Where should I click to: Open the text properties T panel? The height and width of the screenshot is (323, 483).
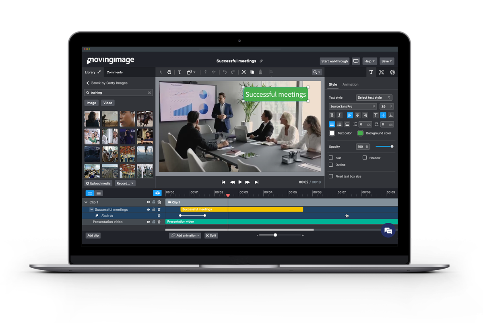coord(371,72)
